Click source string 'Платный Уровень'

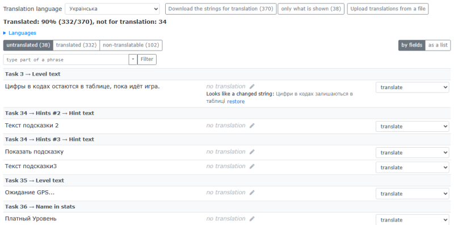click(x=31, y=219)
